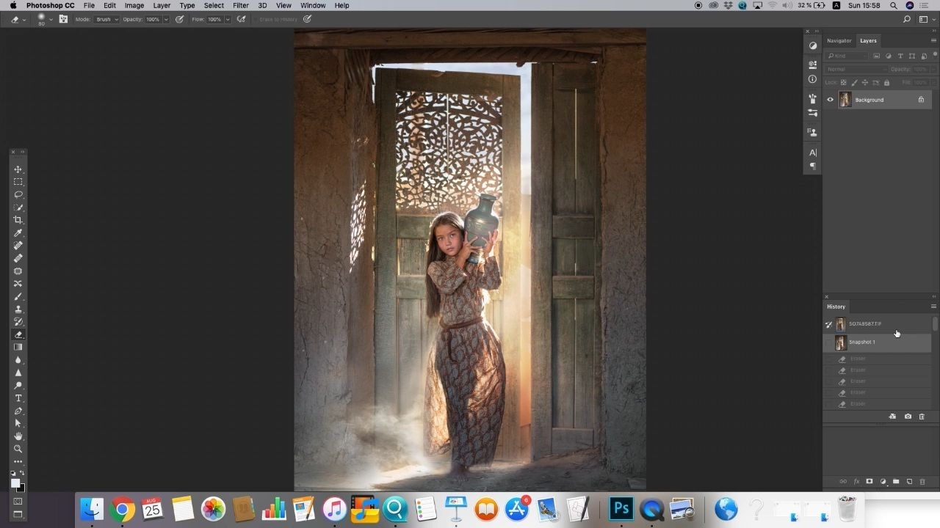Toggle pressure for opacity in options bar
The height and width of the screenshot is (528, 940).
click(x=179, y=19)
